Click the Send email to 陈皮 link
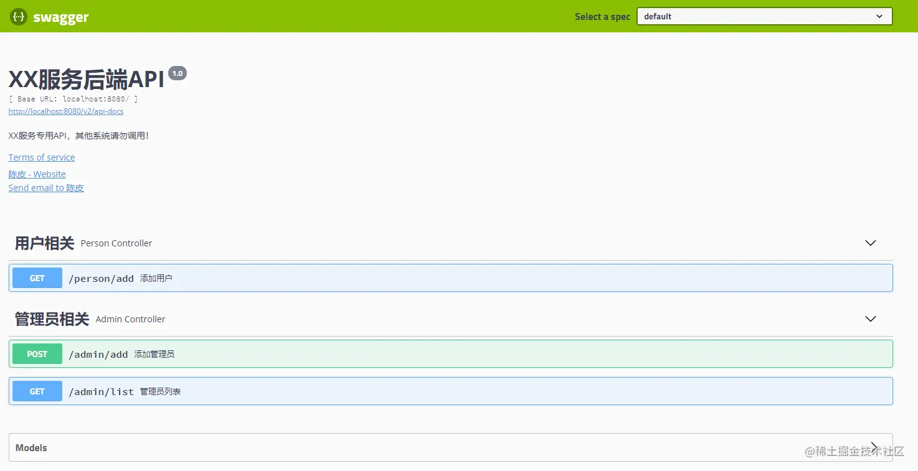918x471 pixels. [46, 188]
